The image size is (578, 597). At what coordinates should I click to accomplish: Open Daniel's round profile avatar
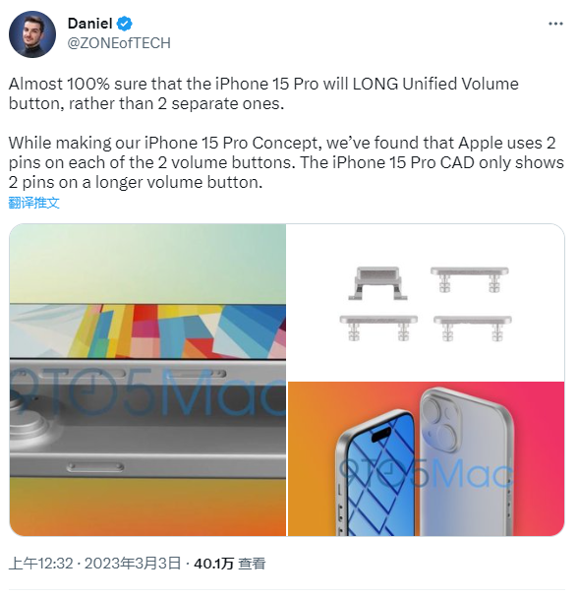32,34
